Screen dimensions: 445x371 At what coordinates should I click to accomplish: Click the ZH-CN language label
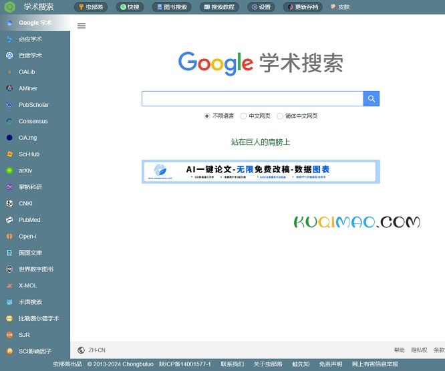[x=97, y=350]
